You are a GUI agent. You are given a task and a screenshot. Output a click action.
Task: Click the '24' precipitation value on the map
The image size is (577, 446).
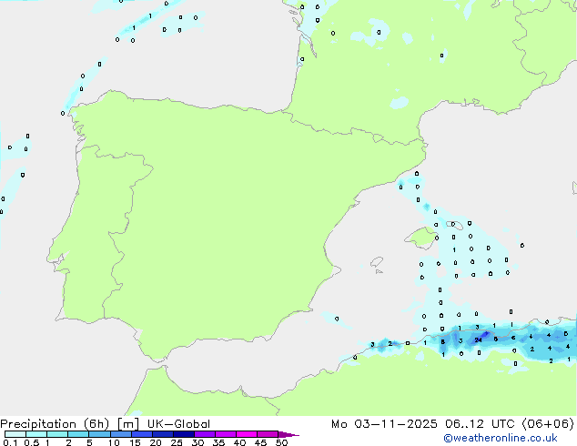[x=478, y=340]
